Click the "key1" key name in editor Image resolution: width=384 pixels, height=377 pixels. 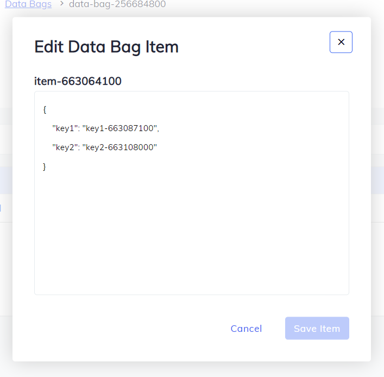click(65, 128)
